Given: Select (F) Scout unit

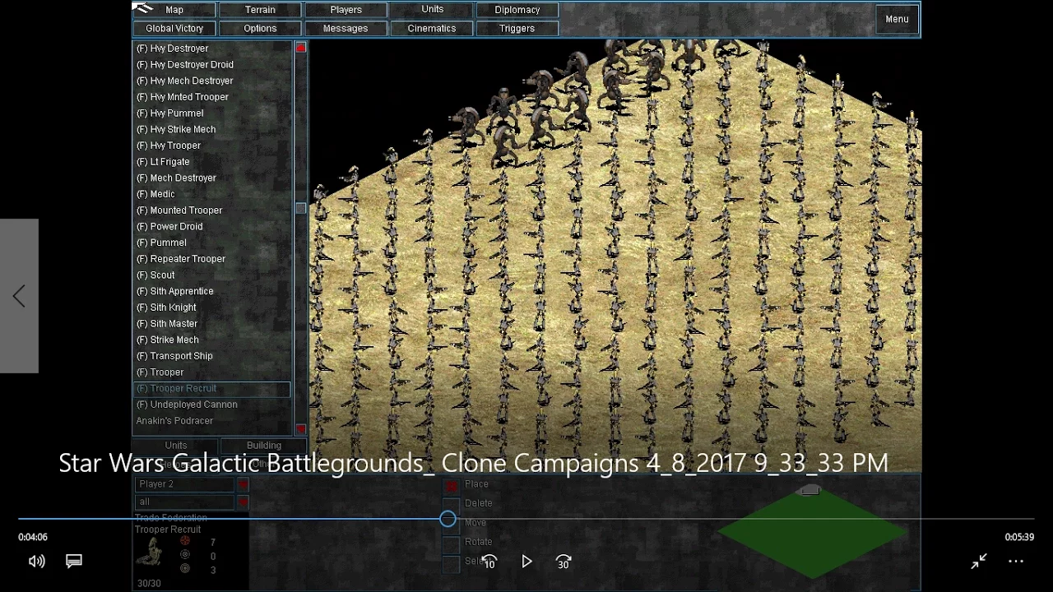Looking at the screenshot, I should (x=212, y=275).
